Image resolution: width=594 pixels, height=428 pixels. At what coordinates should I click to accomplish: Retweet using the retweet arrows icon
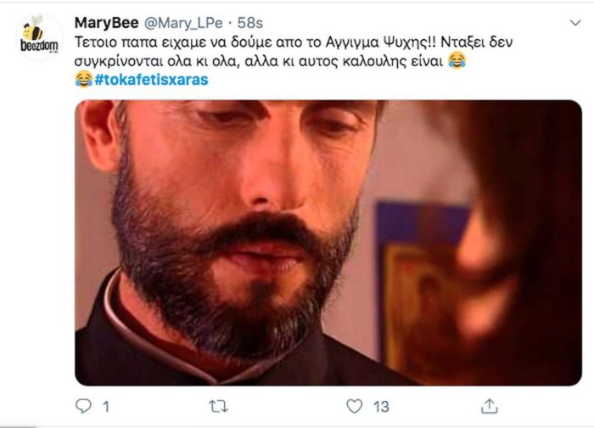219,407
